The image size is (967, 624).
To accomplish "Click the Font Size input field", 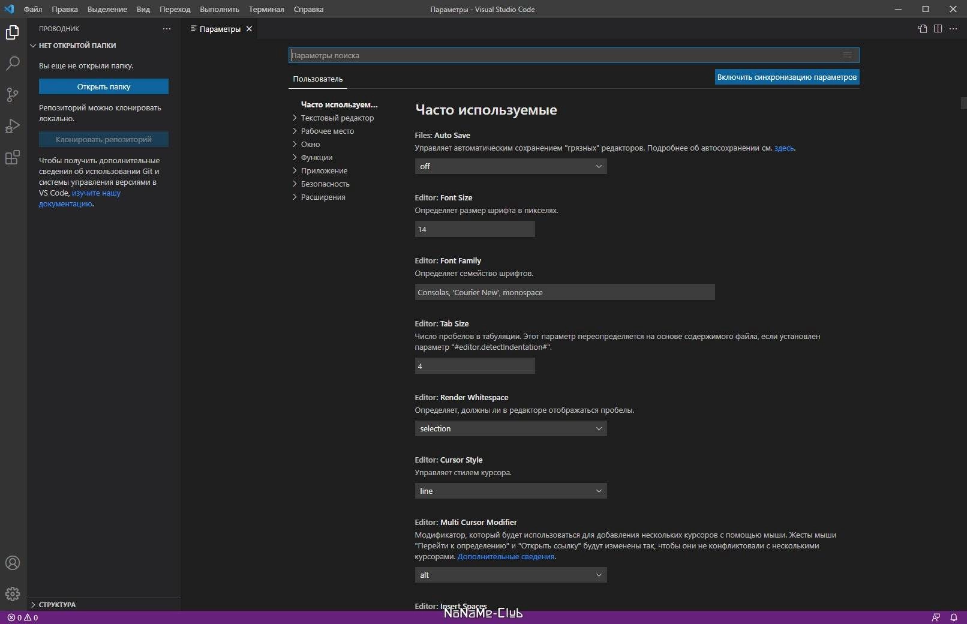I will click(475, 229).
